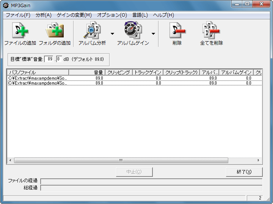Open the ファイル(F) menu

(18, 15)
